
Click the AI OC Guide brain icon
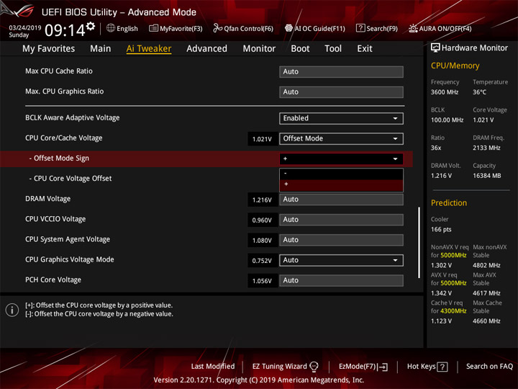pyautogui.click(x=288, y=28)
